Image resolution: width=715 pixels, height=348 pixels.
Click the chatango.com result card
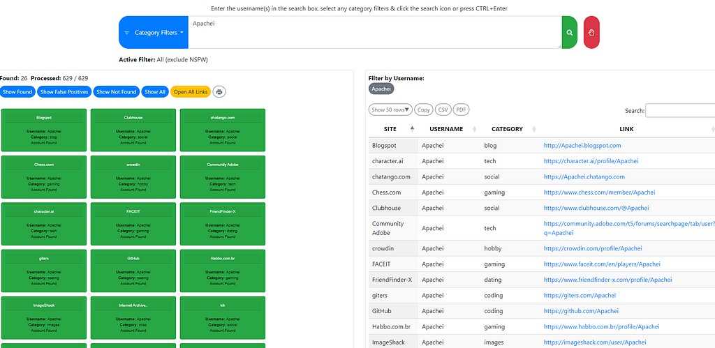click(223, 130)
